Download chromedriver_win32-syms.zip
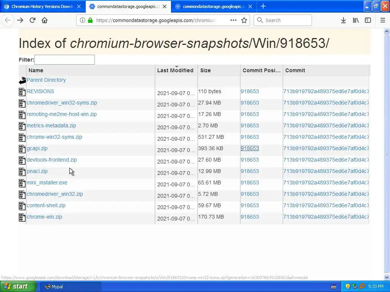The image size is (390, 292). 62,103
